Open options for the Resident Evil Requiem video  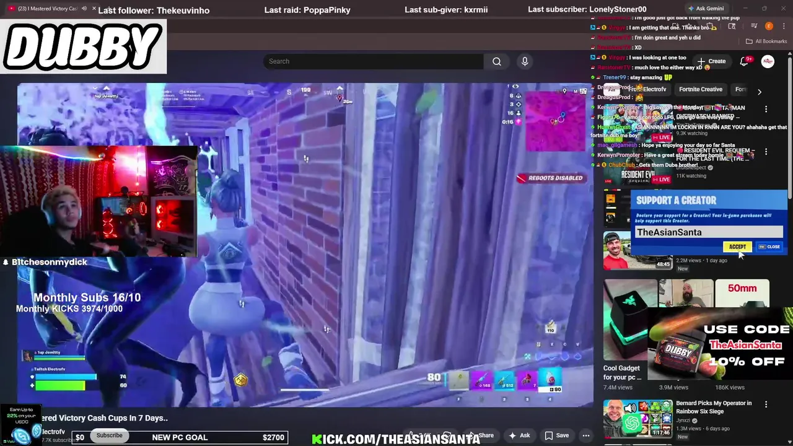(x=766, y=152)
